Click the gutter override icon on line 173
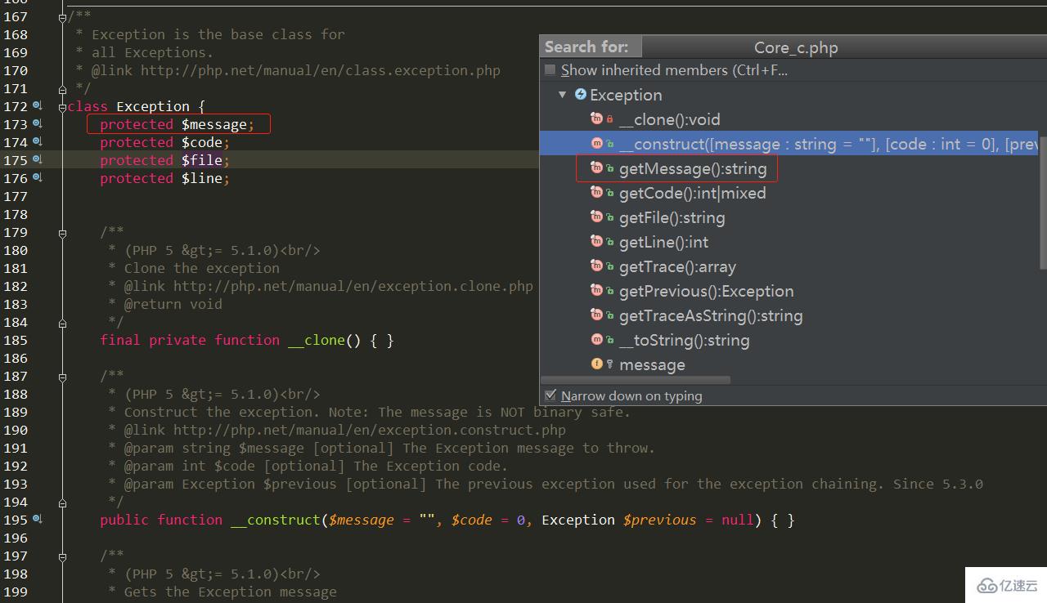This screenshot has width=1047, height=603. point(37,124)
